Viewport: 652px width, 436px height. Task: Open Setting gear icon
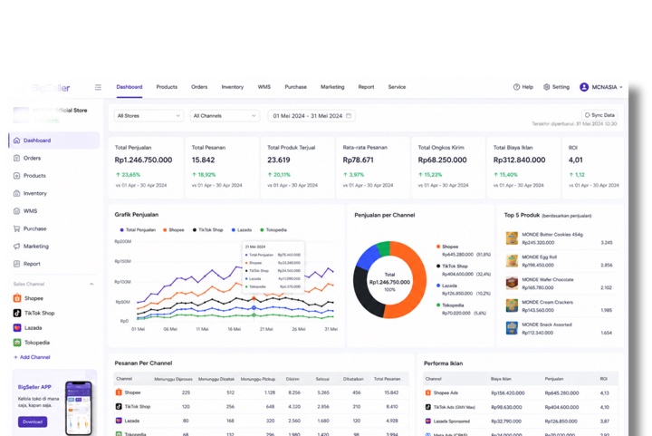(x=546, y=87)
